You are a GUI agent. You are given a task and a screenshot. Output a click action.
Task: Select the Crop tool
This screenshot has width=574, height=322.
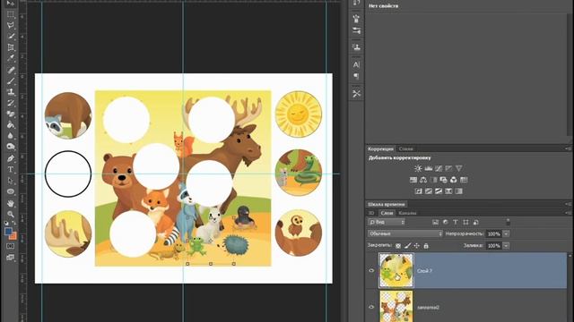pyautogui.click(x=11, y=47)
